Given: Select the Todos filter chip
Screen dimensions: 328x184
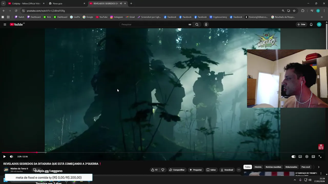Looking at the screenshot, I should (x=248, y=167).
